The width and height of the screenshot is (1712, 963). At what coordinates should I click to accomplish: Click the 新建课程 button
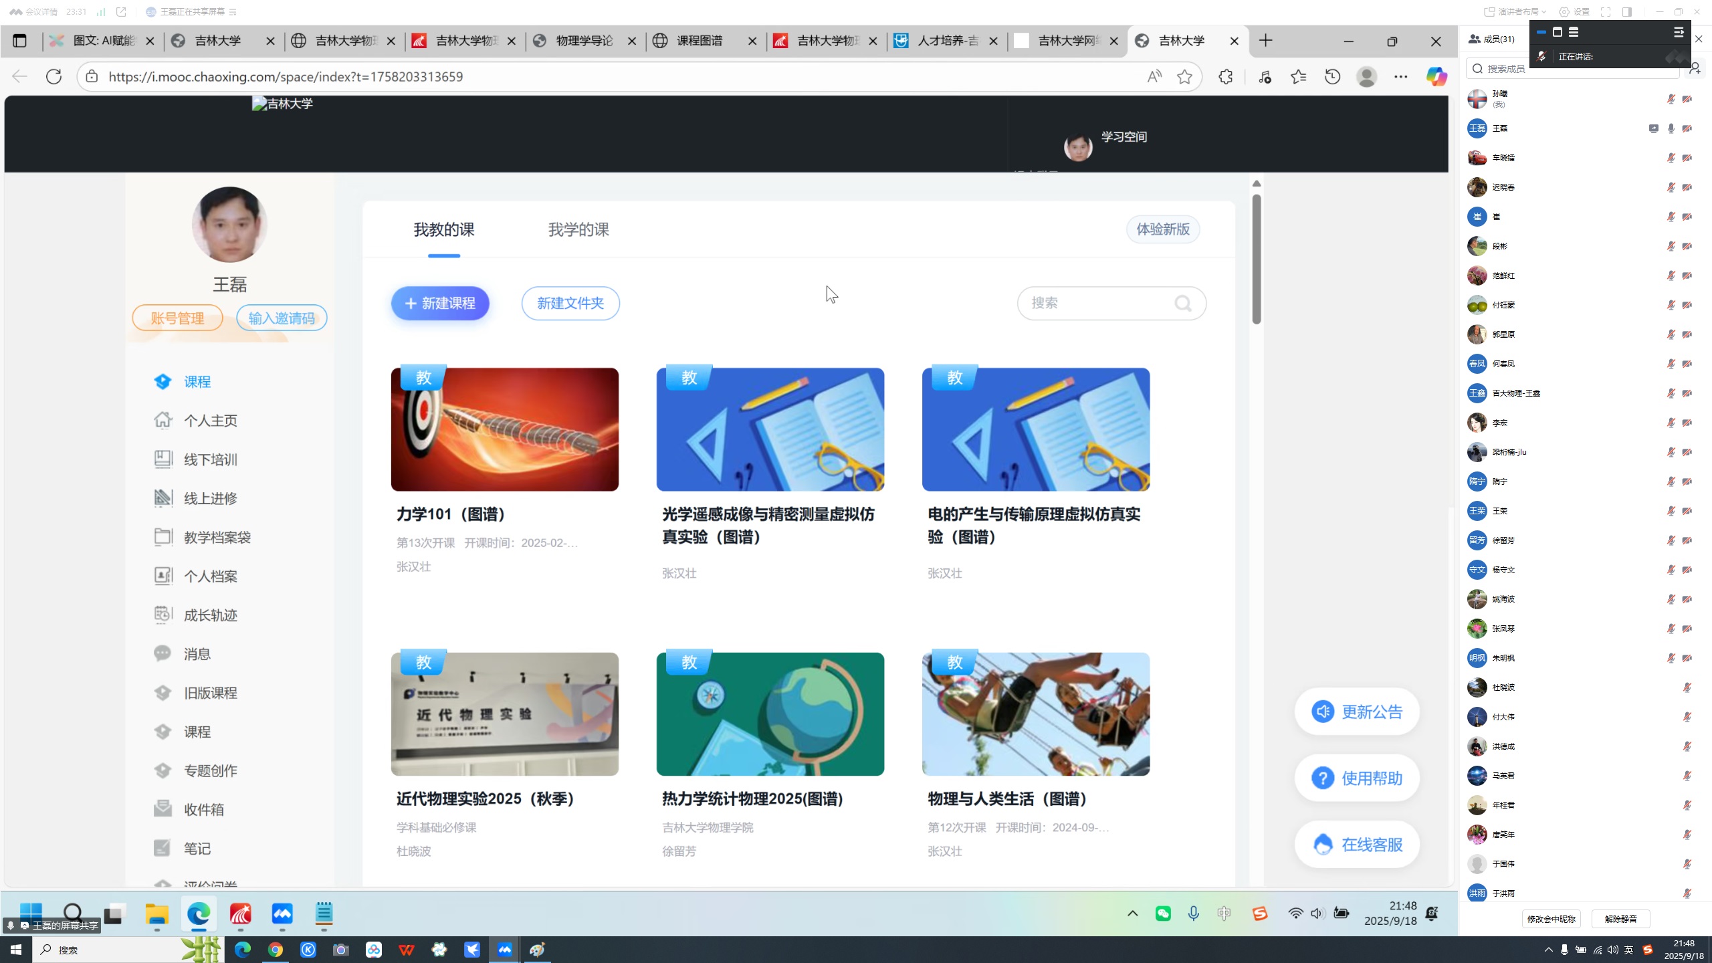pyautogui.click(x=440, y=304)
